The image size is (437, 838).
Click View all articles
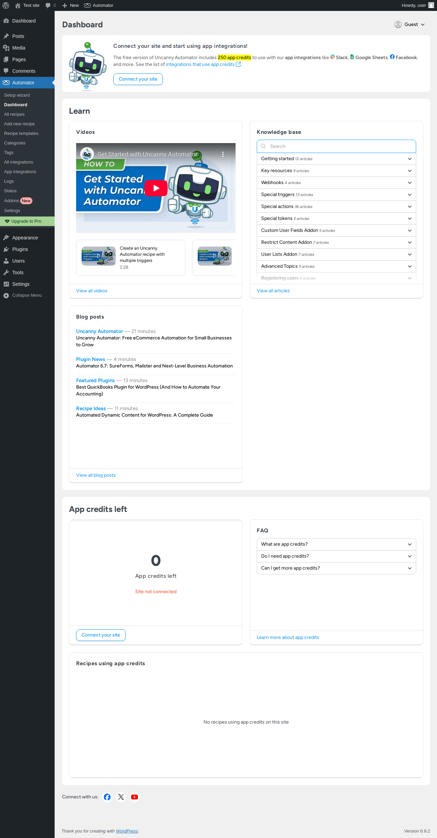click(273, 291)
